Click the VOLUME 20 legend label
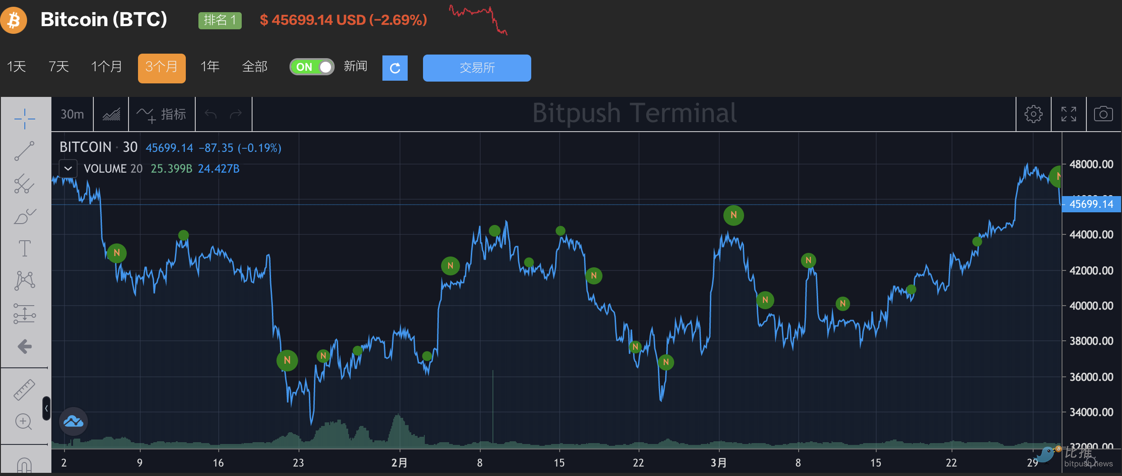Screen dimensions: 1122x476 (x=113, y=169)
